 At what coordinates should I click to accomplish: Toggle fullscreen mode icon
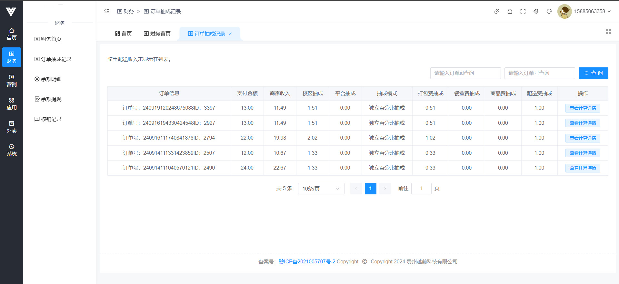click(x=523, y=11)
